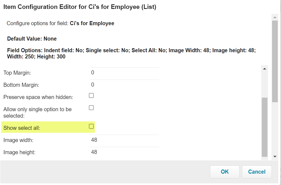Select the Image width input field
The image size is (281, 185).
[124, 140]
